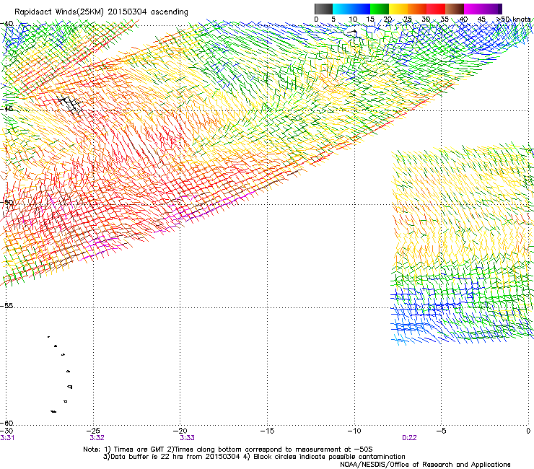The height and width of the screenshot is (469, 534).
Task: Select the blue 10–15 knots legend segment
Action: click(x=360, y=9)
